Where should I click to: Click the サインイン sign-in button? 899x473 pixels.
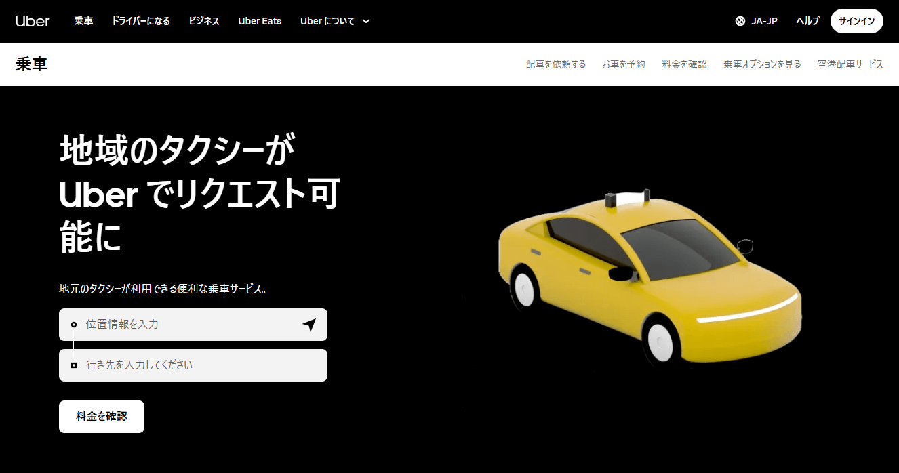857,21
